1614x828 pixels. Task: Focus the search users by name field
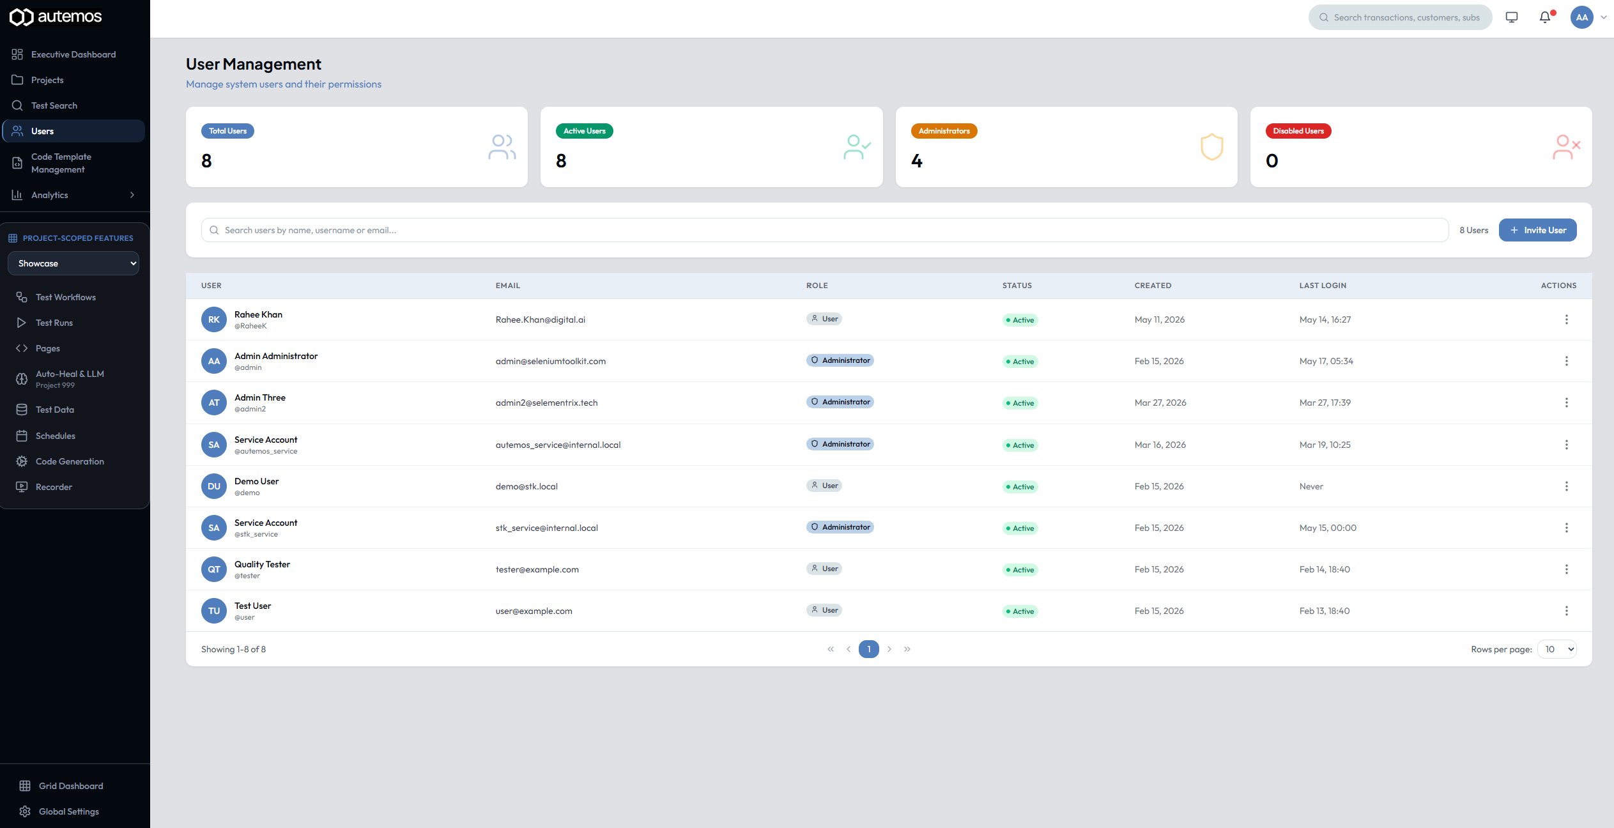(x=824, y=230)
